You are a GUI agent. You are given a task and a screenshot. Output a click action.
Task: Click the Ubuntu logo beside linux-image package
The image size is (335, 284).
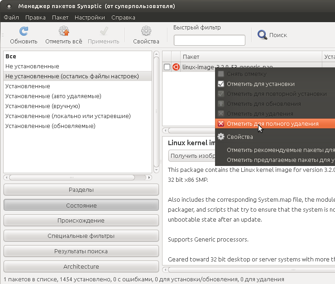coord(176,67)
